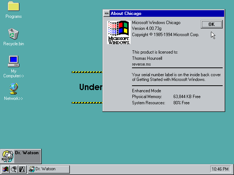This screenshot has width=234, height=175.
Task: Open the Windows flag Start button on taskbar
Action: [x=5, y=169]
